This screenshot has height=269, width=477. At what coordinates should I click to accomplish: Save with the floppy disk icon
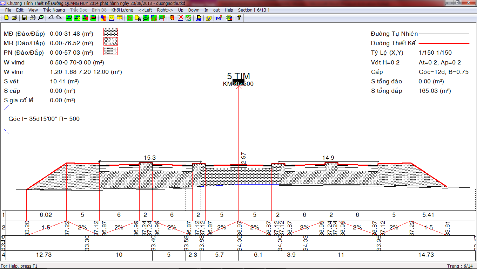pyautogui.click(x=25, y=18)
